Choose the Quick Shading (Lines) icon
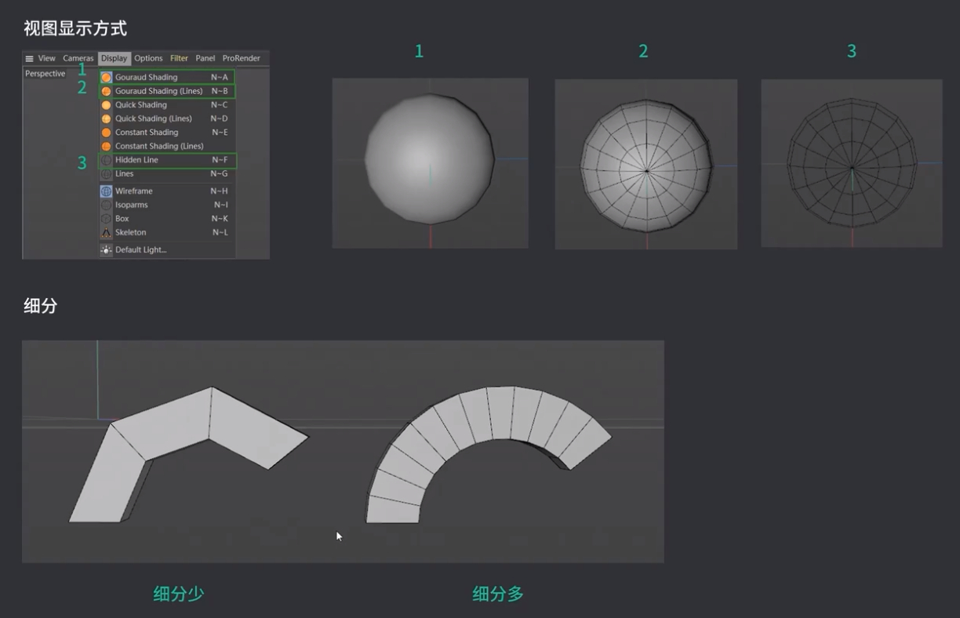Screen dimensions: 960x618 106,118
